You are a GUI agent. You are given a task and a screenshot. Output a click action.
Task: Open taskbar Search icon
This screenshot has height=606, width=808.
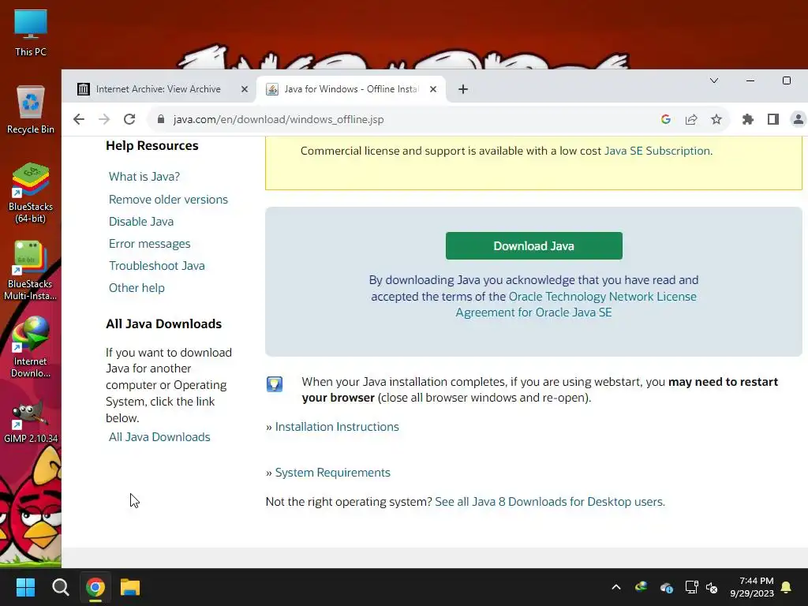click(60, 587)
